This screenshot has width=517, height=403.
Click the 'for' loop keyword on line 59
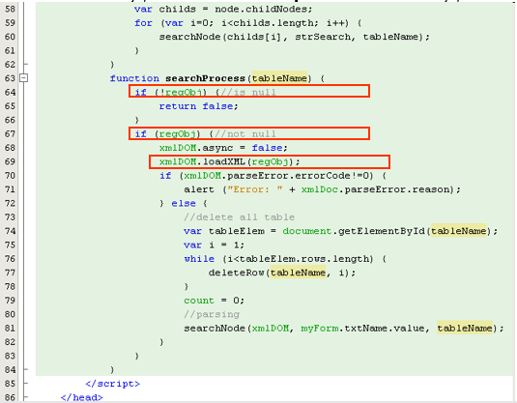pos(143,23)
